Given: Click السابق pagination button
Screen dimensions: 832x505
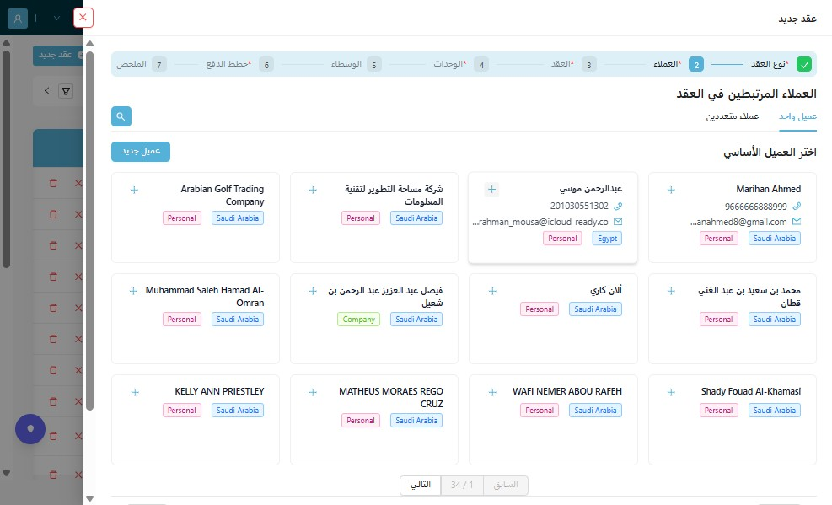Looking at the screenshot, I should pyautogui.click(x=506, y=485).
